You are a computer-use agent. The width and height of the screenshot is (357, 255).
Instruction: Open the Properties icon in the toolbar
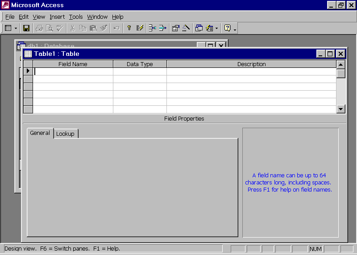click(x=175, y=28)
